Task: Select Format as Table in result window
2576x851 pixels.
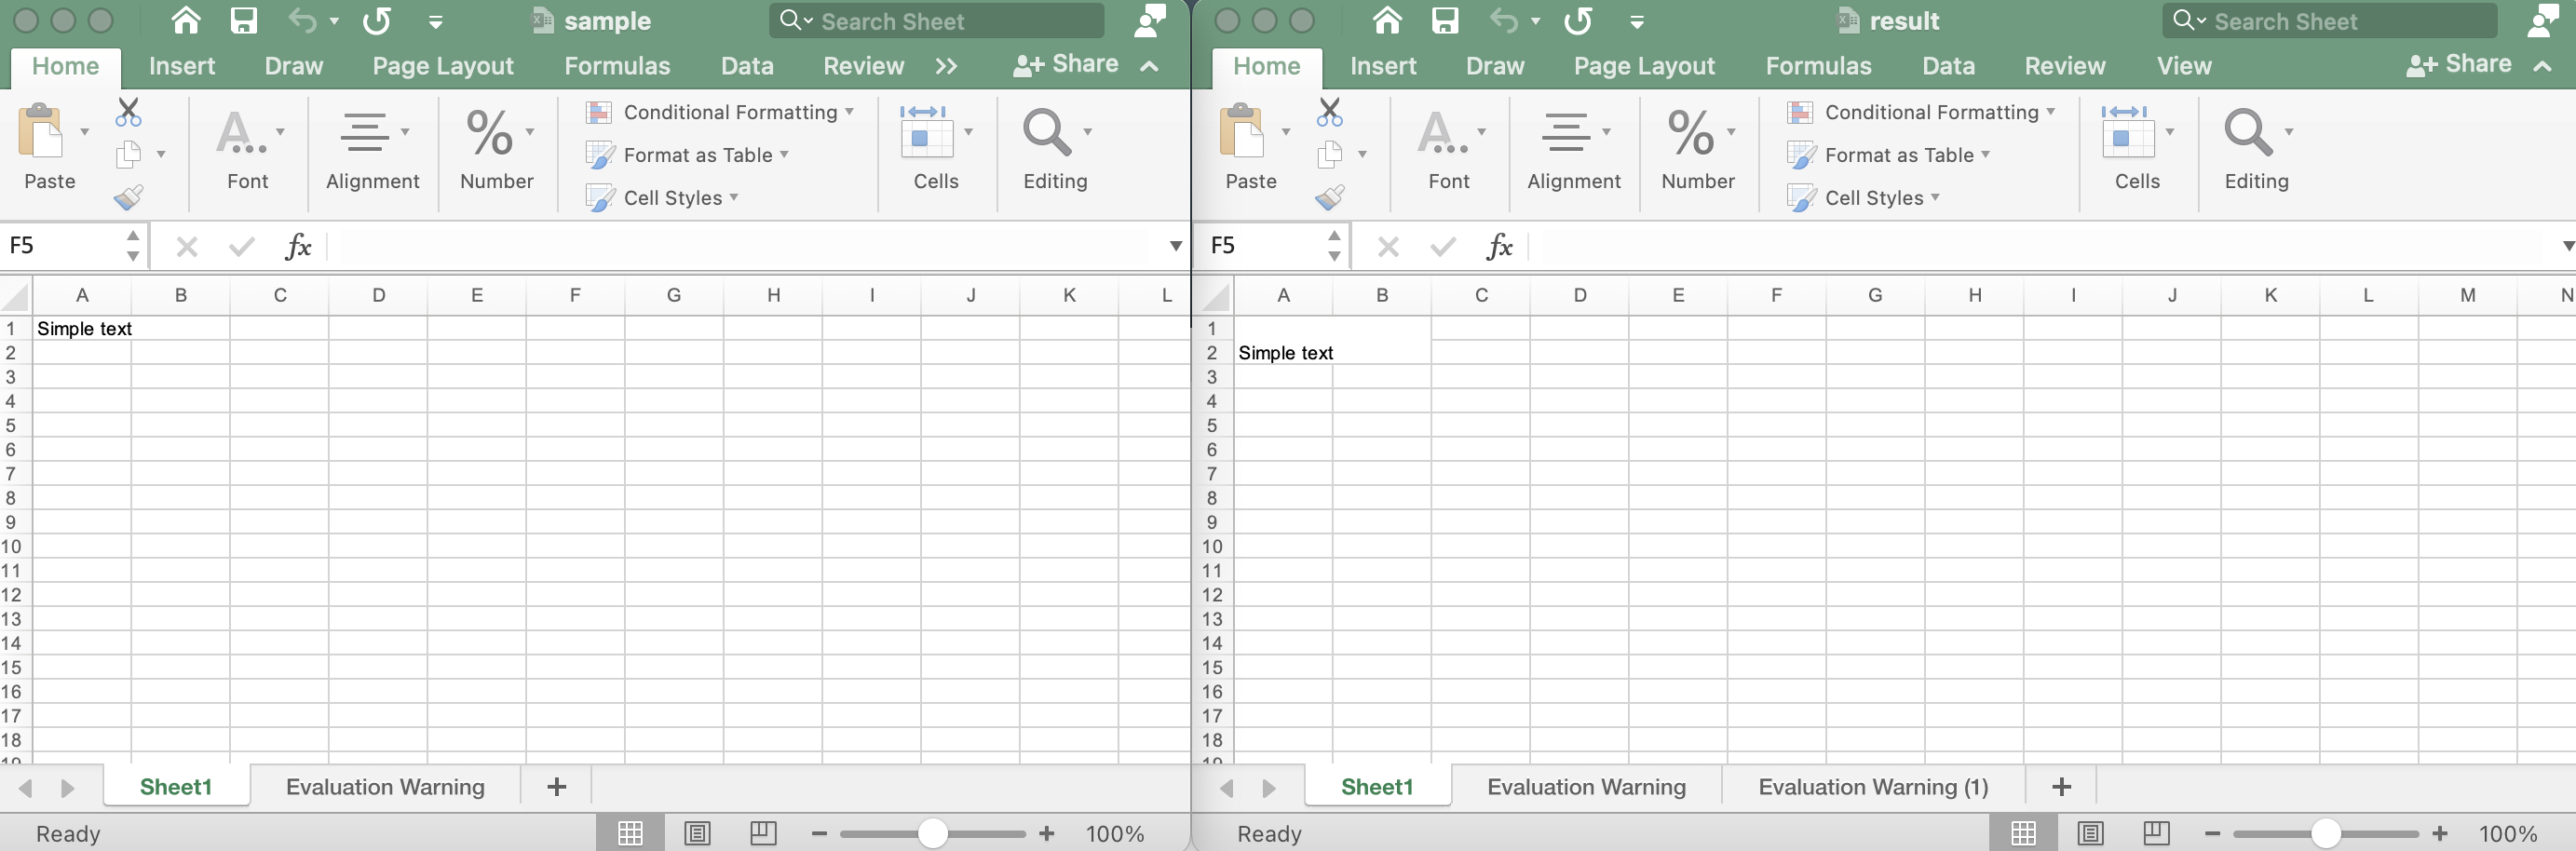Action: [1898, 154]
